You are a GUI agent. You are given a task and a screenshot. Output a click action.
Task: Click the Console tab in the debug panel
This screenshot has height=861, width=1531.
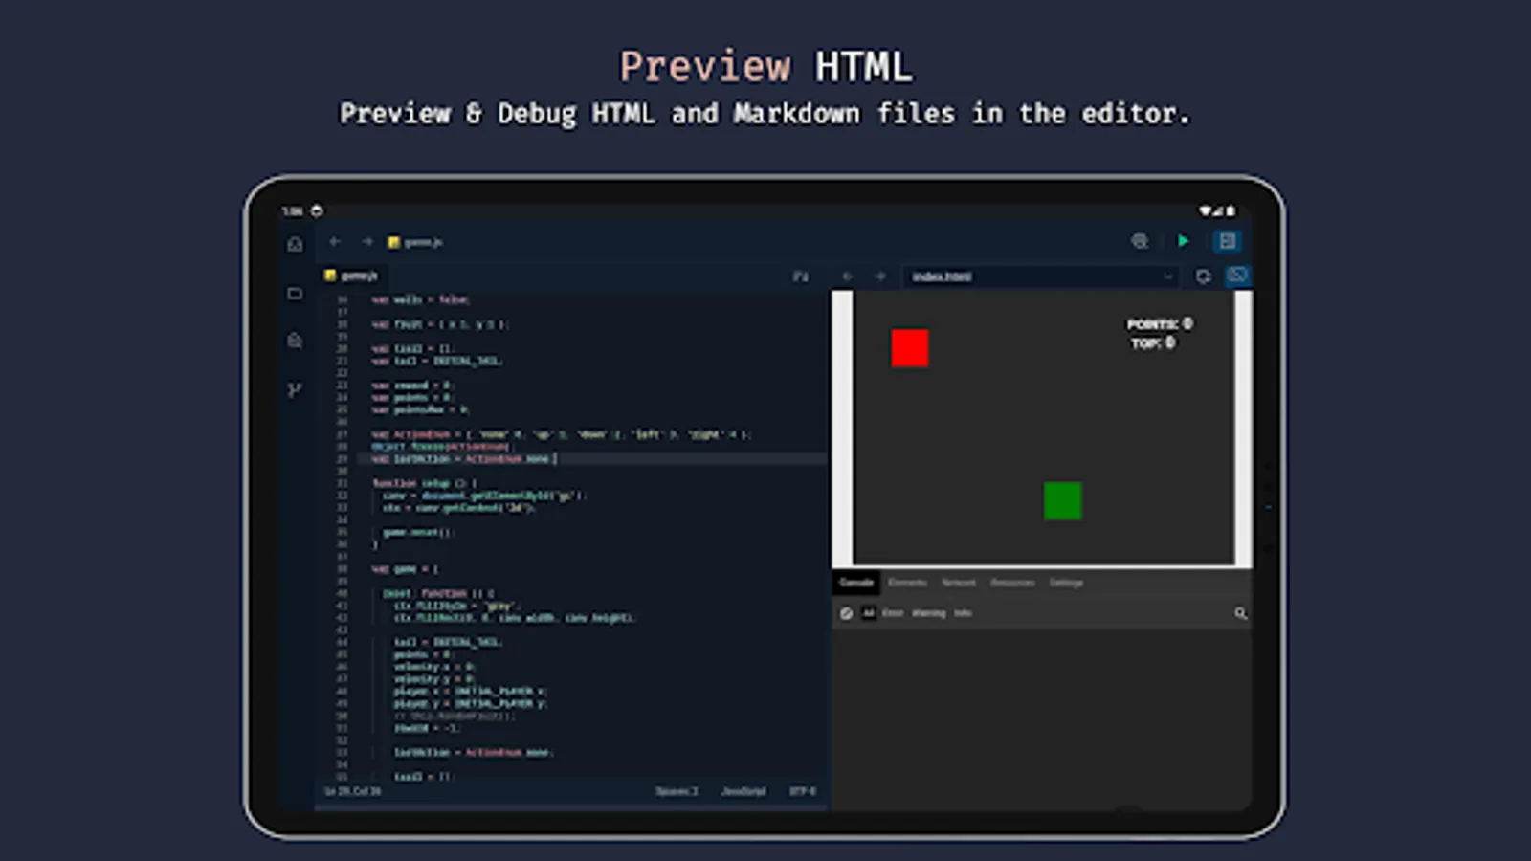(x=855, y=583)
